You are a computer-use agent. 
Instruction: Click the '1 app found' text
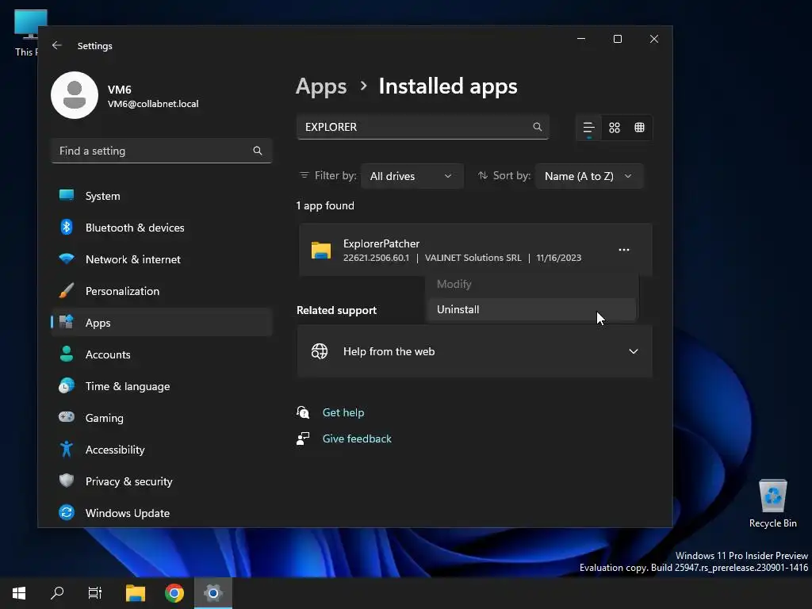pyautogui.click(x=325, y=205)
